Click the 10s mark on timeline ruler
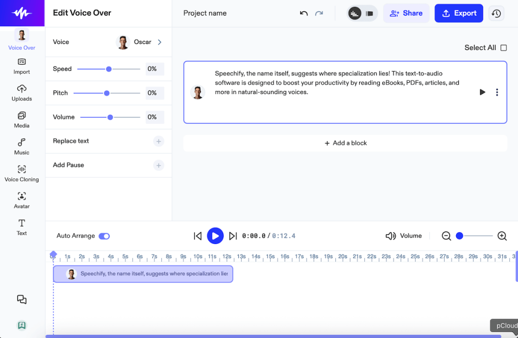This screenshot has height=338, width=518. (198, 257)
